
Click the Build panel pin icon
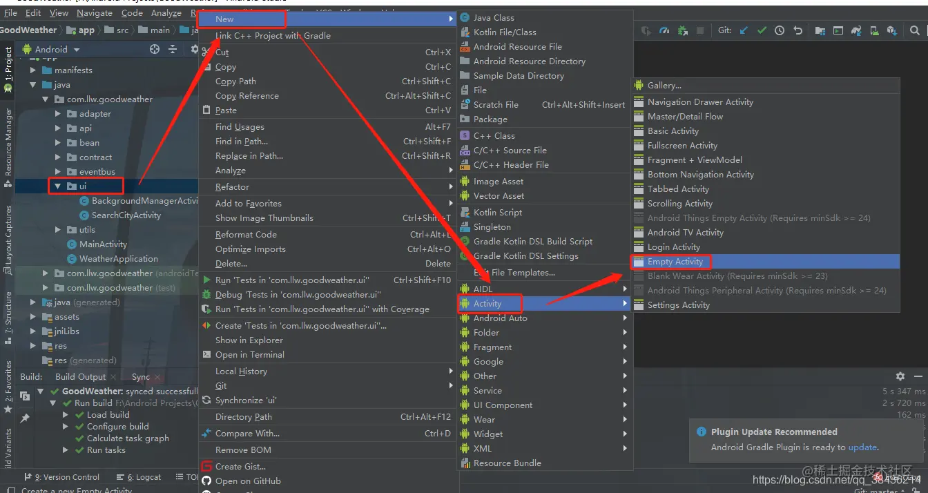(x=25, y=418)
